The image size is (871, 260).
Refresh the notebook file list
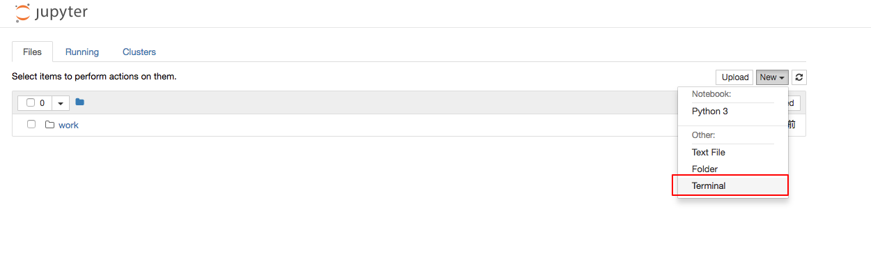tap(799, 77)
